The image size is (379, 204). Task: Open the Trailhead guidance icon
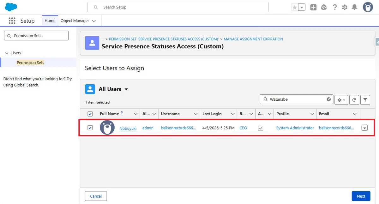tap(324, 7)
